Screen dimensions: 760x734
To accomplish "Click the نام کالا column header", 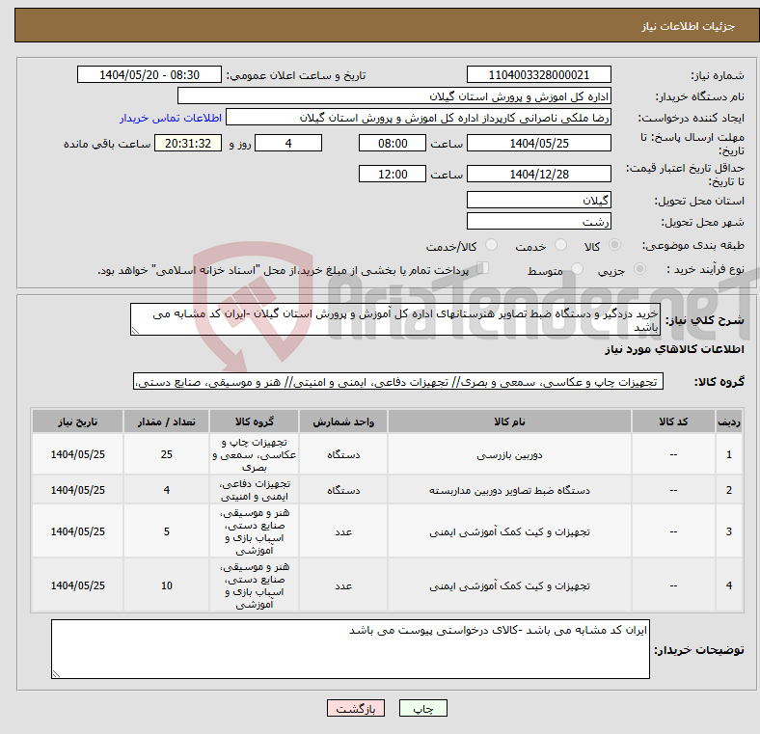I will [509, 421].
